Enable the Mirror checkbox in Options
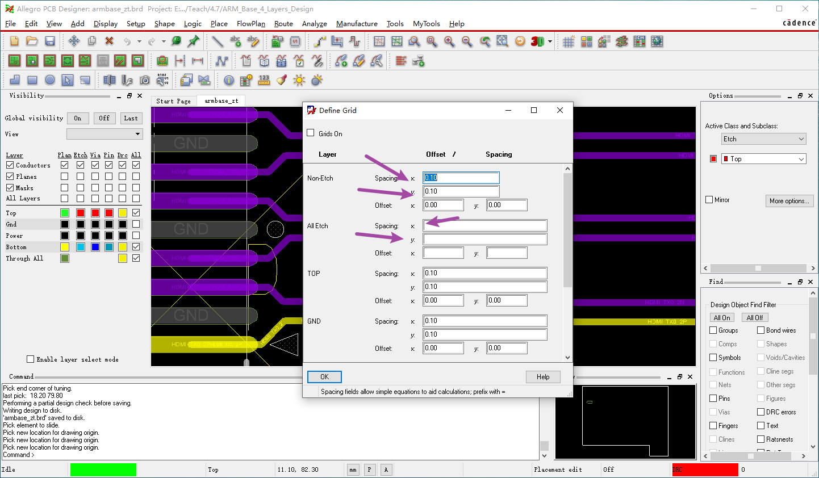Image resolution: width=819 pixels, height=478 pixels. coord(709,200)
